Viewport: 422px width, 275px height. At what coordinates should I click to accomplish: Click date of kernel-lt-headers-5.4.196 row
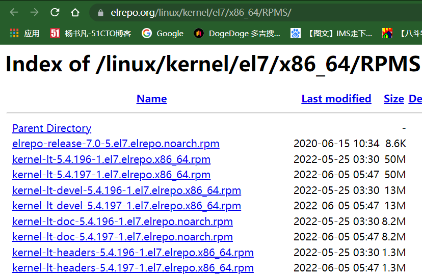[x=336, y=253]
